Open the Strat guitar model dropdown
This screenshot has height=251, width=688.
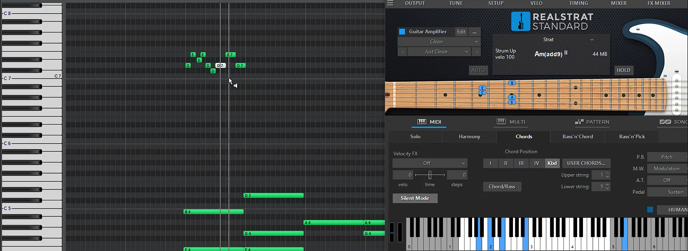tap(552, 39)
